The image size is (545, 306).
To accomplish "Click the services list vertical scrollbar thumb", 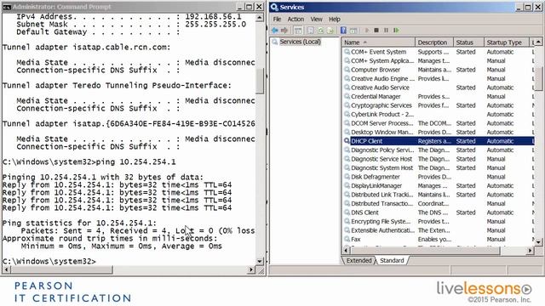I will 538,78.
